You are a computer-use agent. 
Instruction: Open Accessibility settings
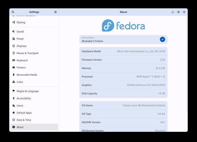34,98
